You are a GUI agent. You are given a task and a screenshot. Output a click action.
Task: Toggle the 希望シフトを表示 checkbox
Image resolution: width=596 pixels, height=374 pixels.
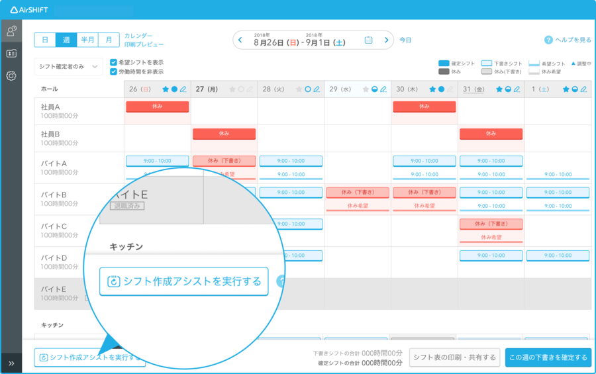(x=113, y=62)
